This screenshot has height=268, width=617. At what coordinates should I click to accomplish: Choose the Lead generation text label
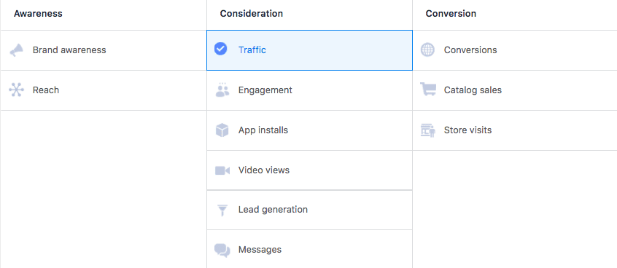tap(273, 210)
